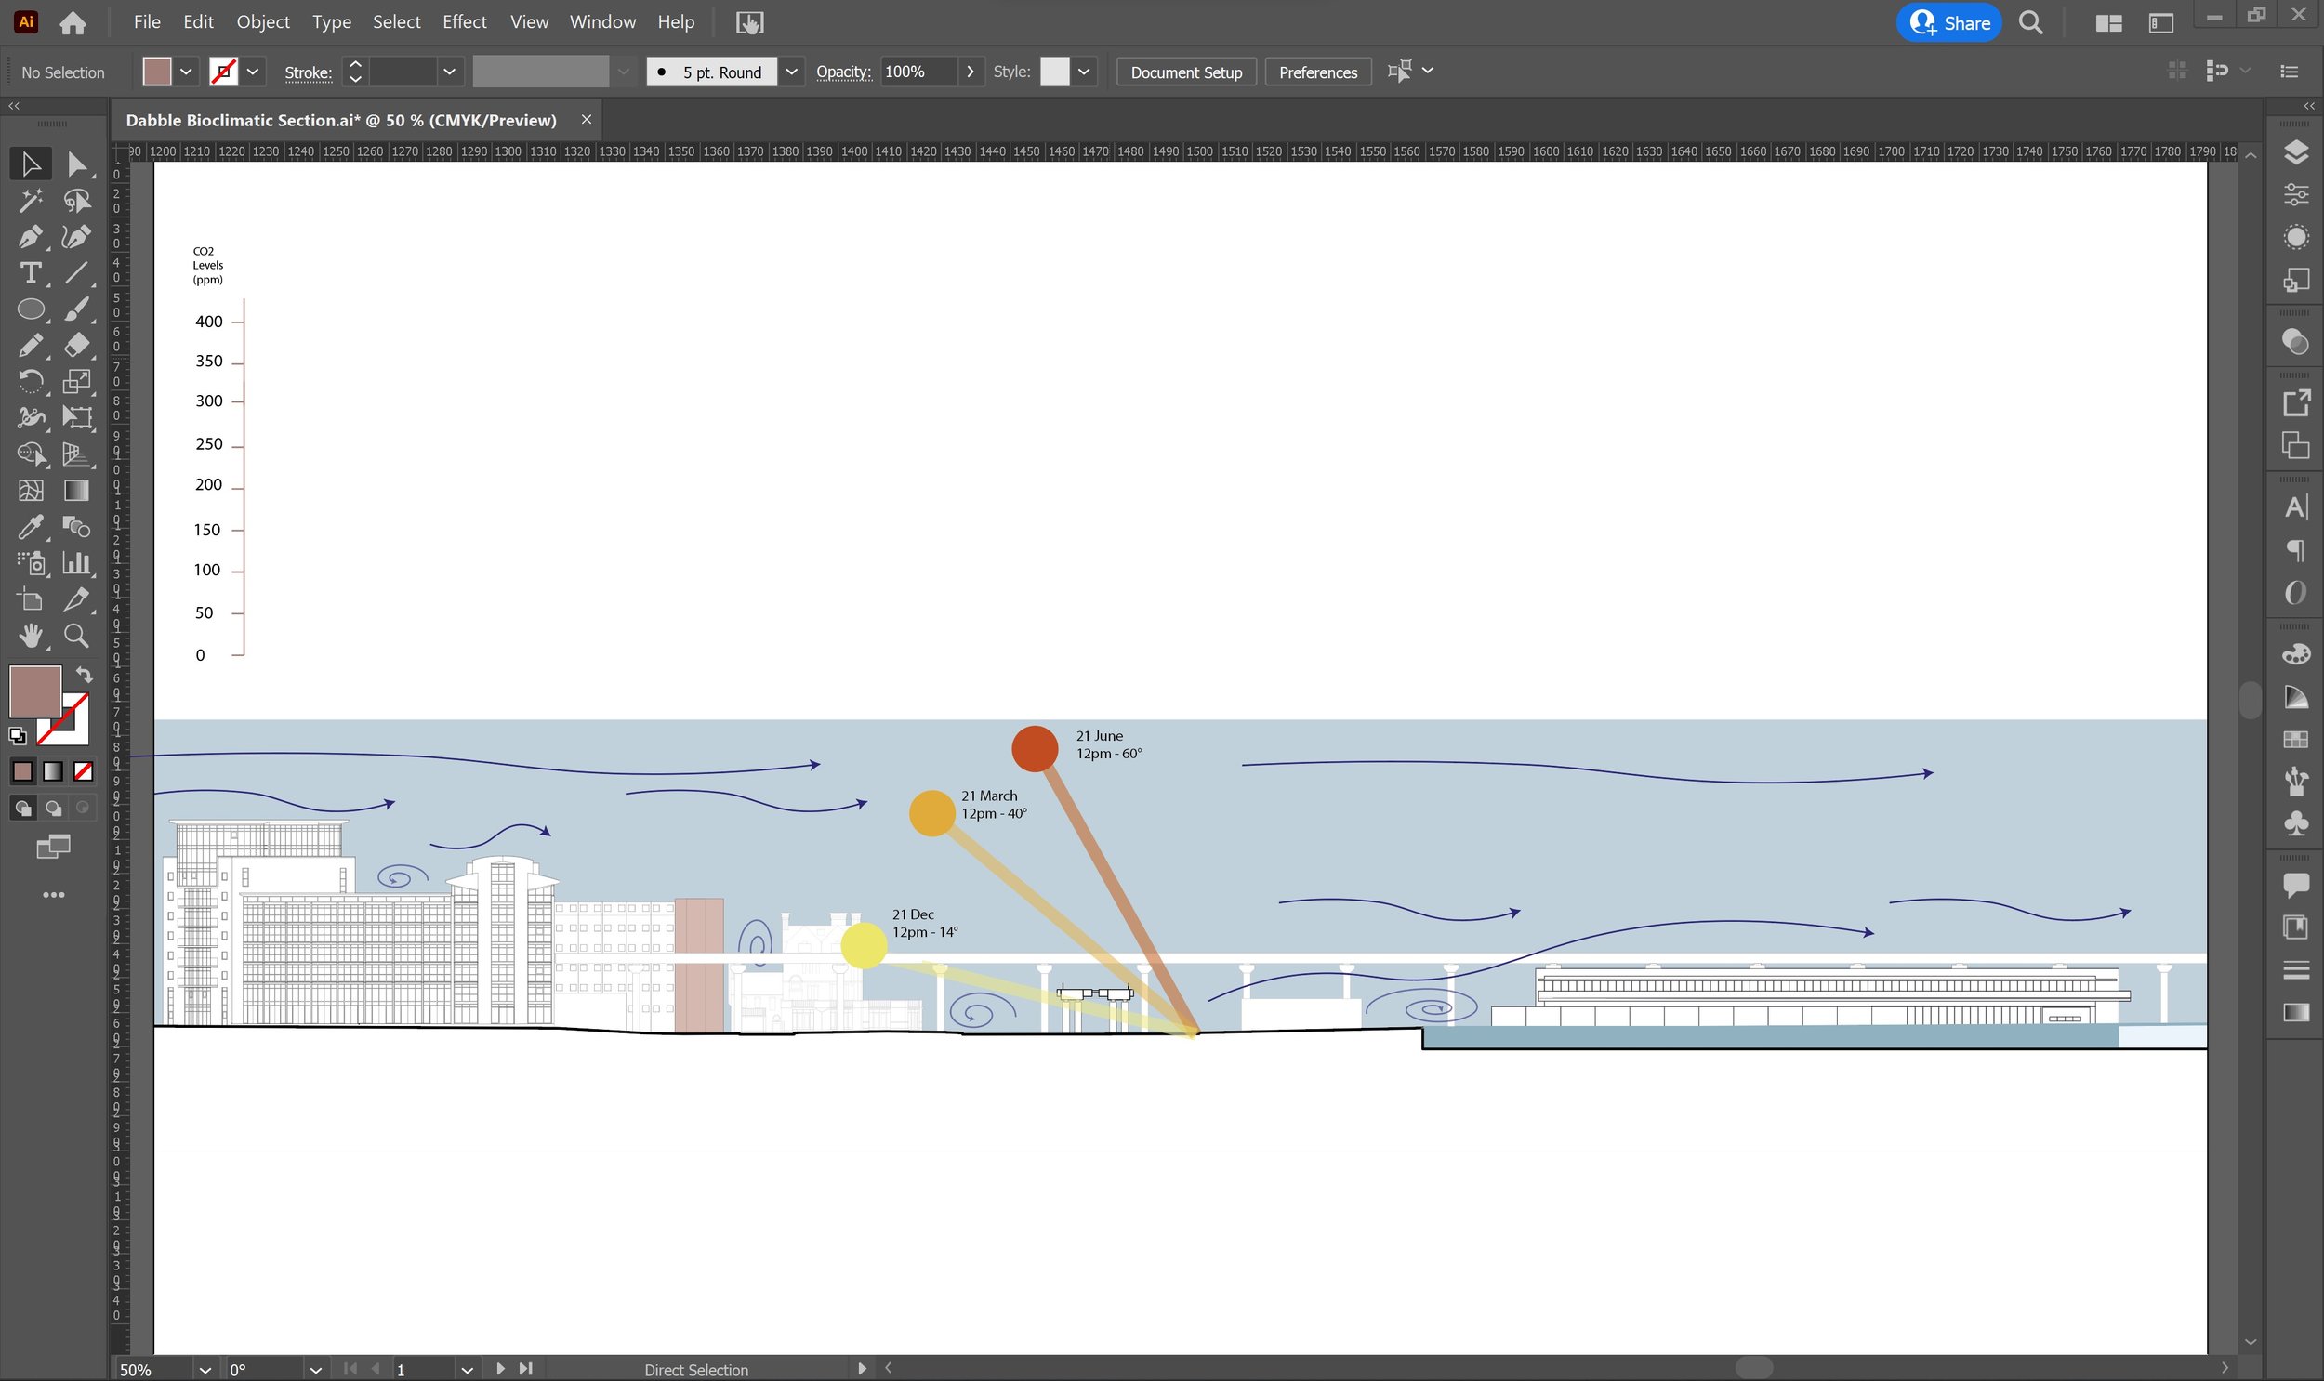Click the Fill color swatch in toolbar
The width and height of the screenshot is (2324, 1381).
tap(35, 690)
